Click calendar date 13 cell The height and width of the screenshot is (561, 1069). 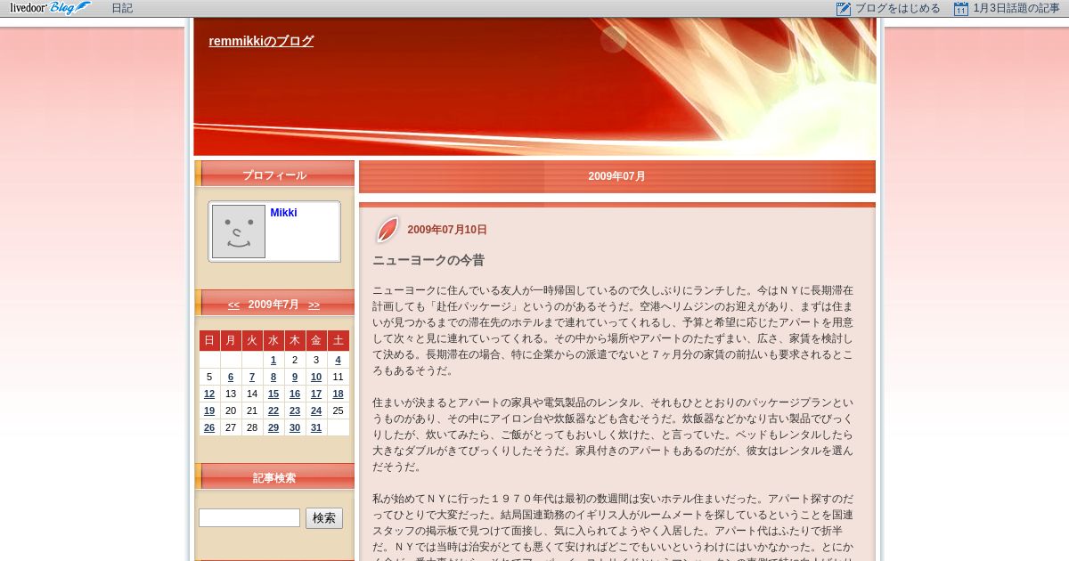(231, 394)
